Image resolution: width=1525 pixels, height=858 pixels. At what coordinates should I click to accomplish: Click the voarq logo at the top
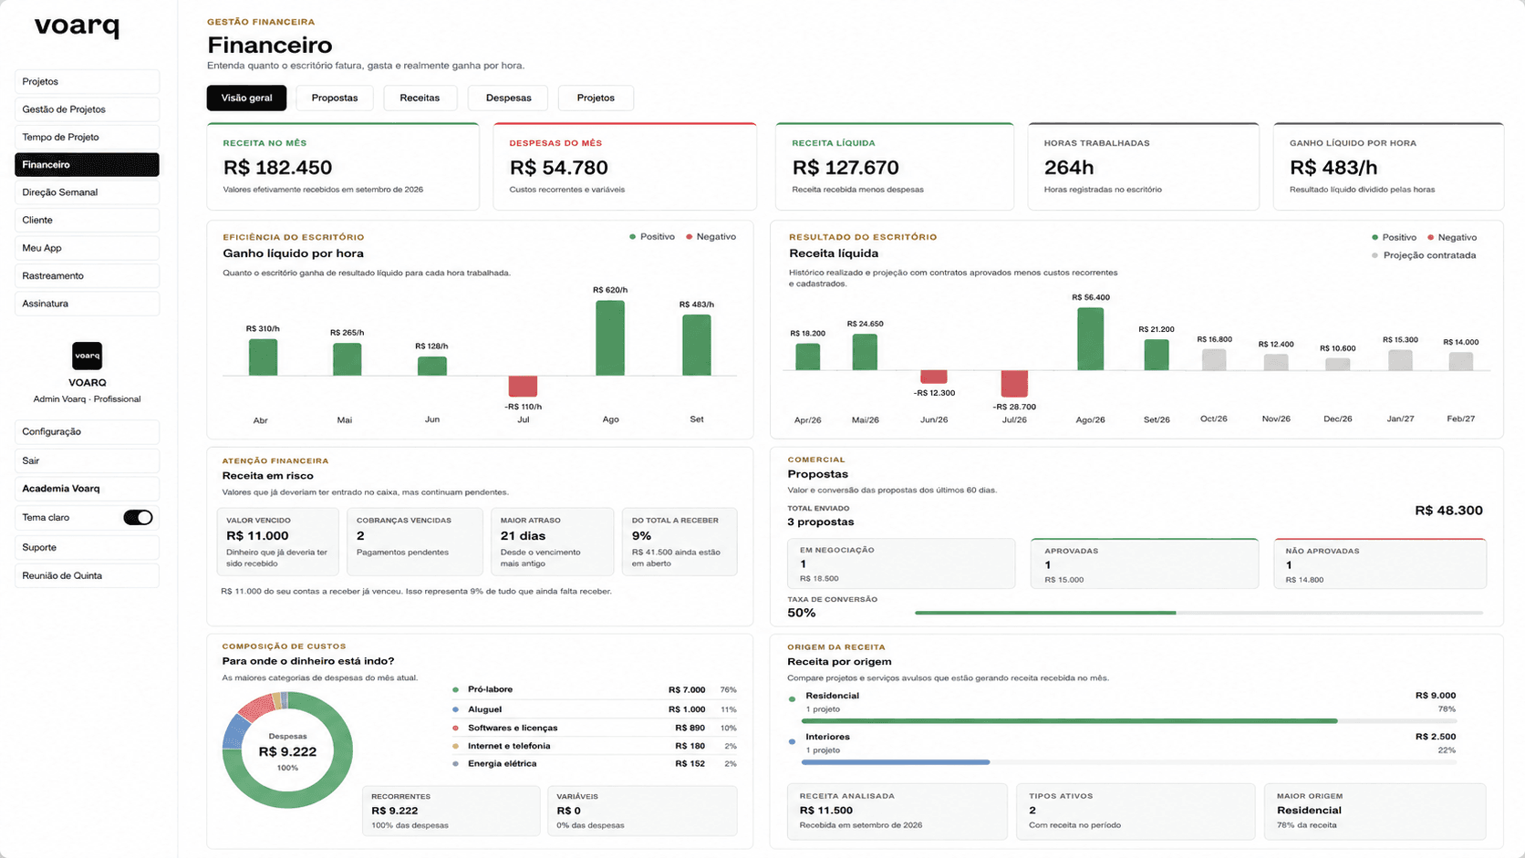tap(77, 26)
